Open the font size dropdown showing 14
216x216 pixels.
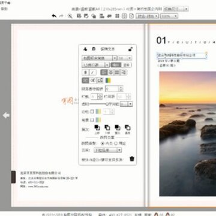tap(125, 58)
